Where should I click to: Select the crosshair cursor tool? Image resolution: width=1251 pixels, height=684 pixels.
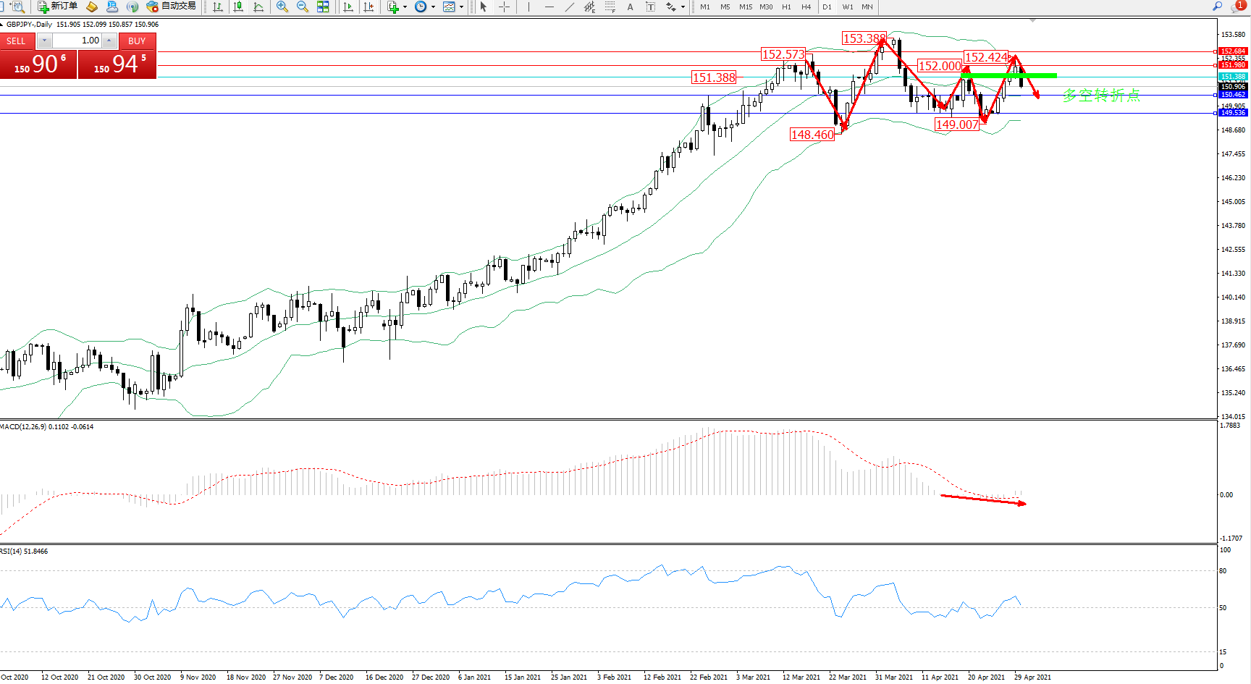click(505, 7)
